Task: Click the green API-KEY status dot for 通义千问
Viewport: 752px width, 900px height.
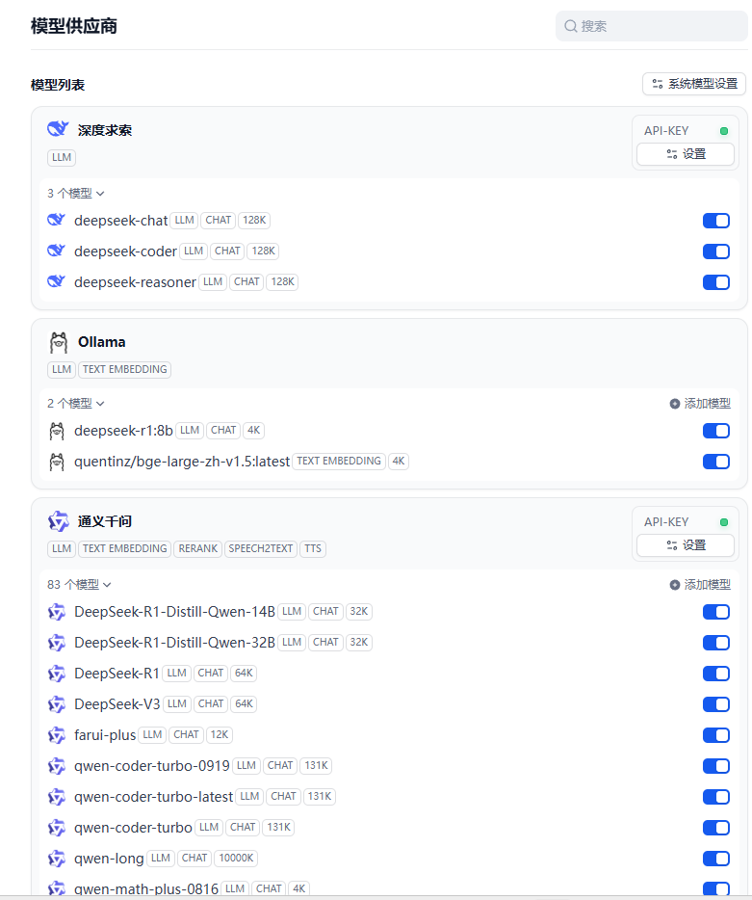Action: point(724,522)
